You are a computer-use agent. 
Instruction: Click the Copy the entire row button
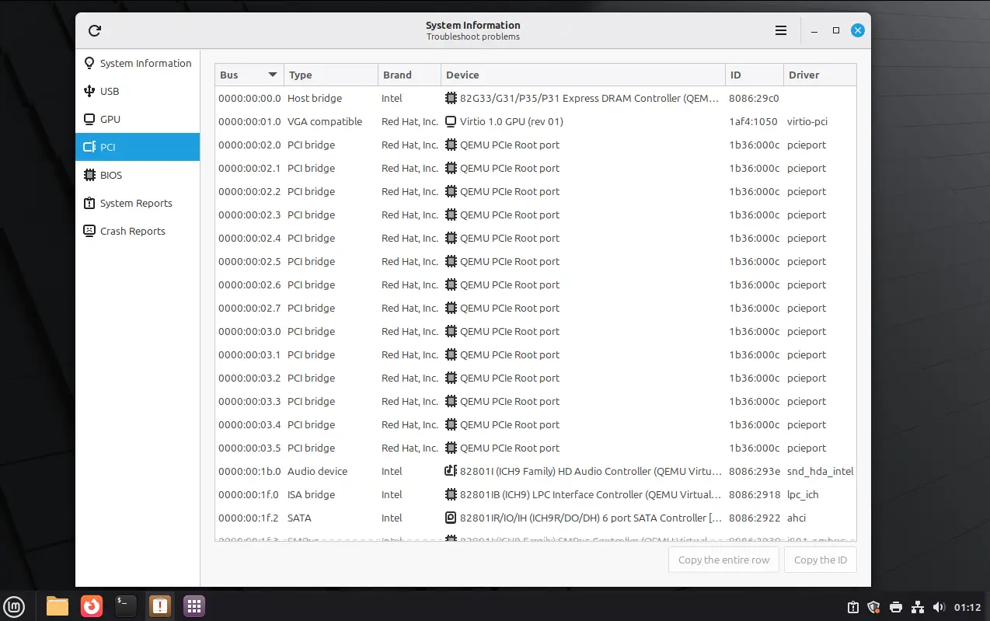click(723, 560)
